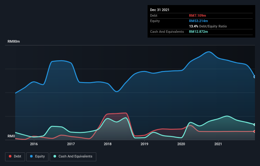Click the RM12.872m cash value
Screen dimensions: 260x166
click(x=199, y=32)
